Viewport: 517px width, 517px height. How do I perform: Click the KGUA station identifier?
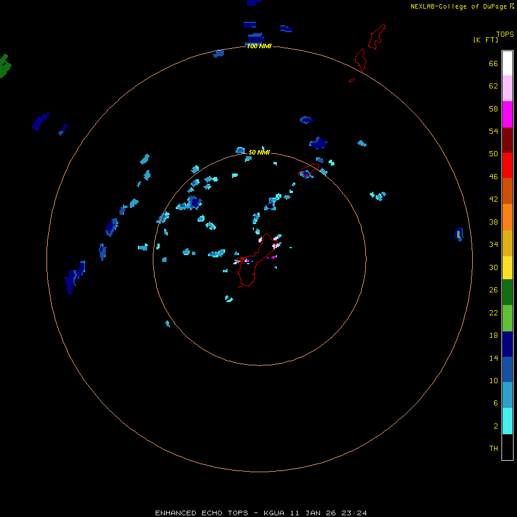pyautogui.click(x=274, y=513)
